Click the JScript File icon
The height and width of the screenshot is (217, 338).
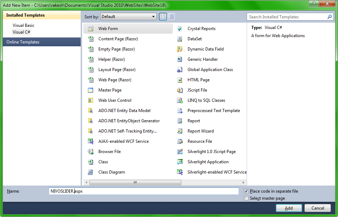pos(180,90)
